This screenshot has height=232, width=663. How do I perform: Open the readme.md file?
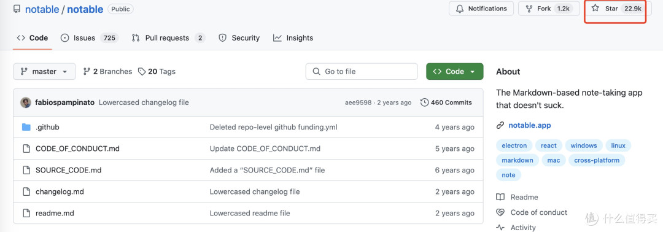coord(55,213)
